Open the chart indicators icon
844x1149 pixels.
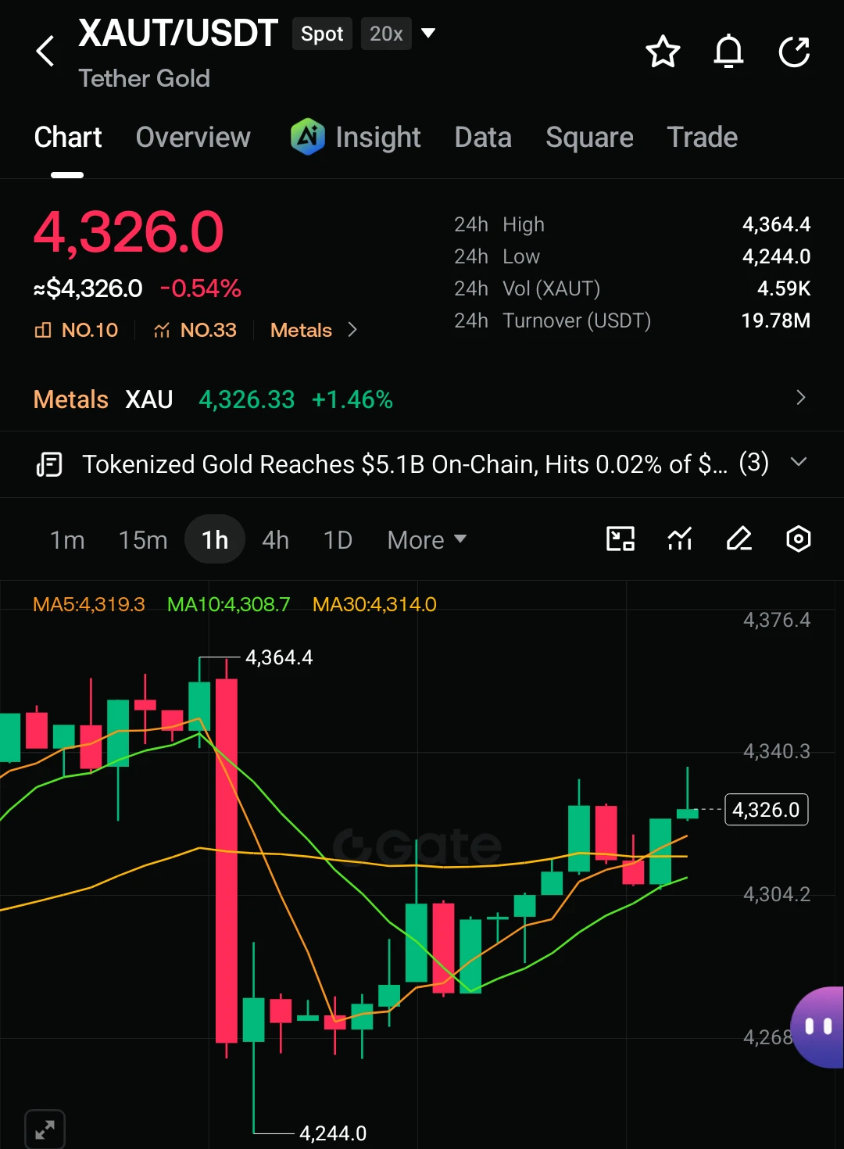pyautogui.click(x=680, y=539)
